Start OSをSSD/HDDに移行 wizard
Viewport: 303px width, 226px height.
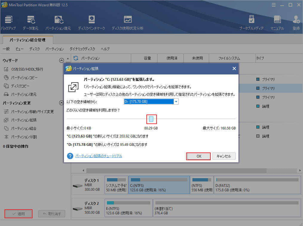click(x=24, y=69)
